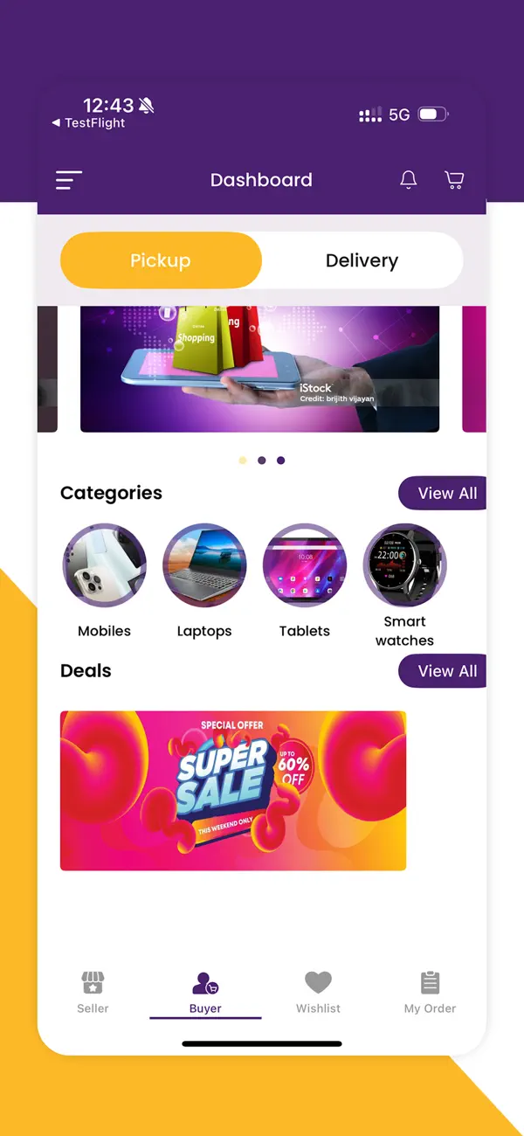Switch to the Pickup option
This screenshot has width=524, height=1136.
click(x=161, y=260)
